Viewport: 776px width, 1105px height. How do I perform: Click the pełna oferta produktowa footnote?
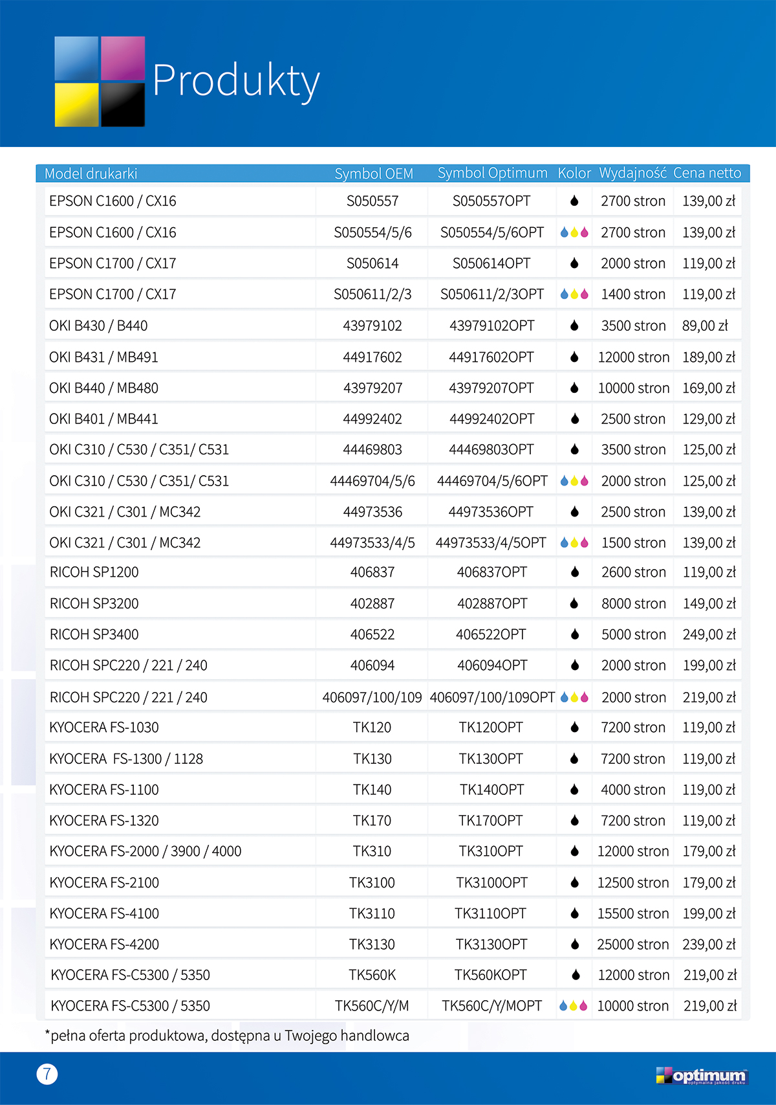pos(227,1036)
